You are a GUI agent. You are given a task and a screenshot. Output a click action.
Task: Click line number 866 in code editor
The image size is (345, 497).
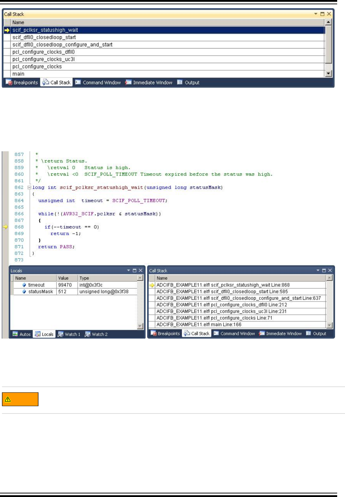(19, 214)
